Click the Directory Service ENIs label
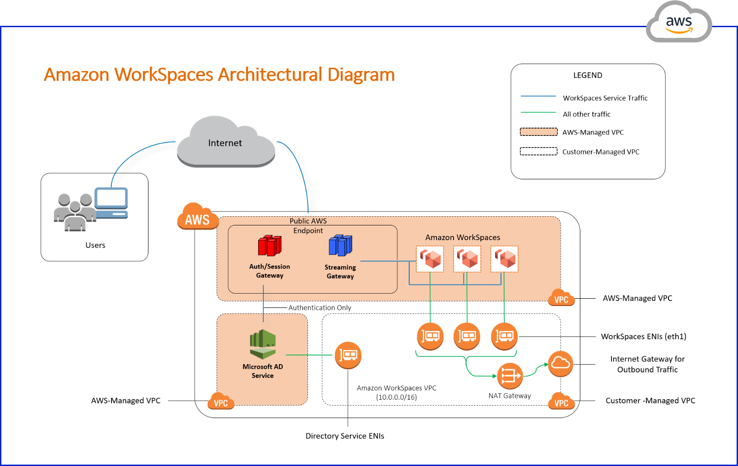The height and width of the screenshot is (466, 738). [345, 436]
